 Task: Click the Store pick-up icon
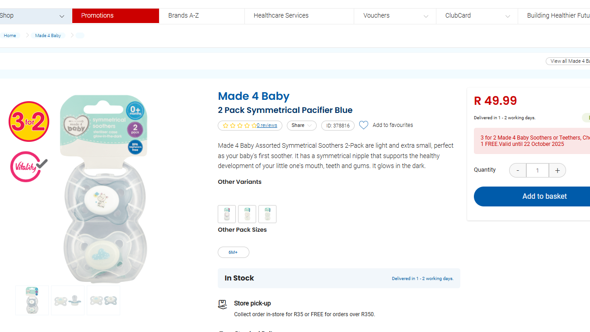pos(222,304)
